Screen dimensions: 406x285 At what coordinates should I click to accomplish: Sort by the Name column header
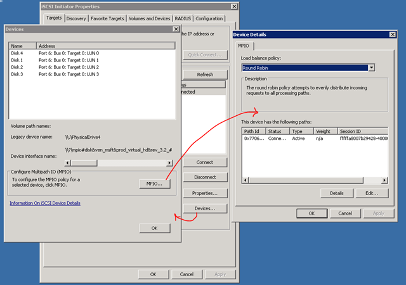pyautogui.click(x=23, y=46)
